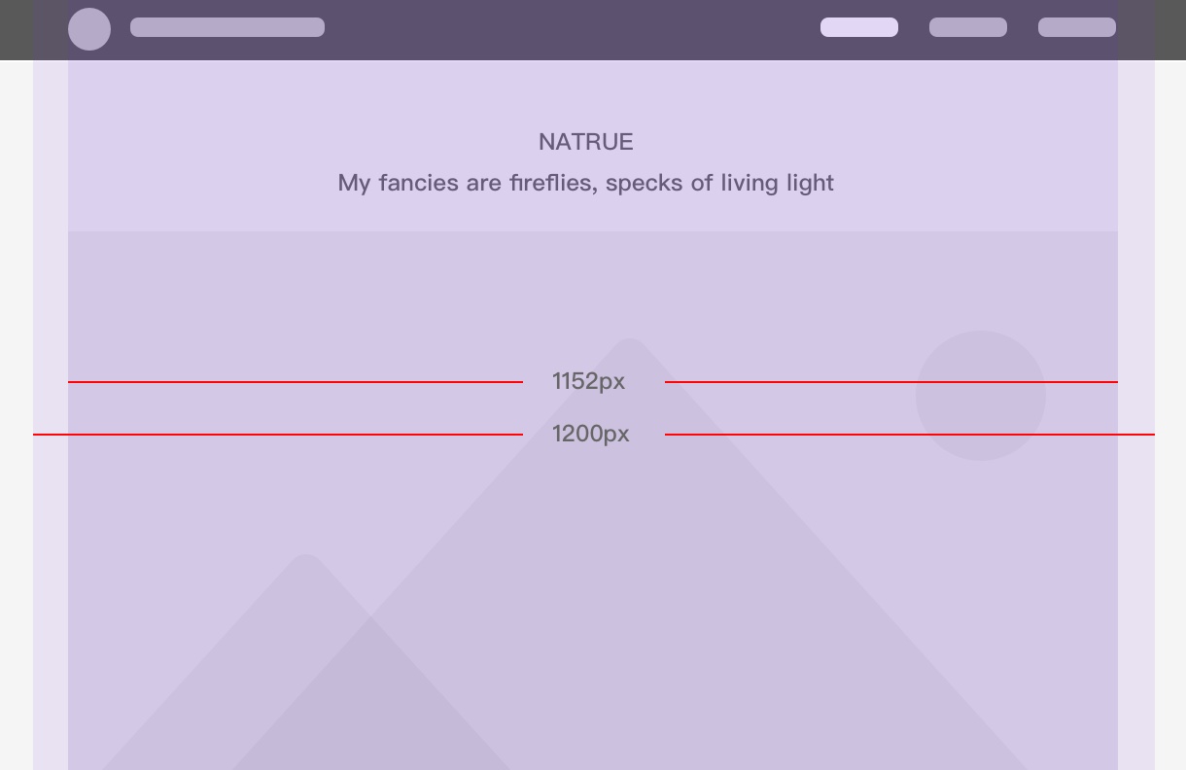Click the title placeholder bar beside the logo
The image size is (1186, 770).
click(227, 27)
